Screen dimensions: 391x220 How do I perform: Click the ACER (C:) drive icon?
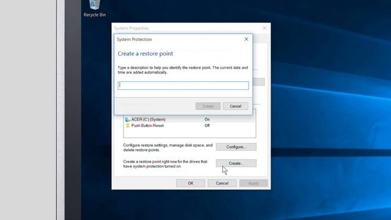(128, 120)
